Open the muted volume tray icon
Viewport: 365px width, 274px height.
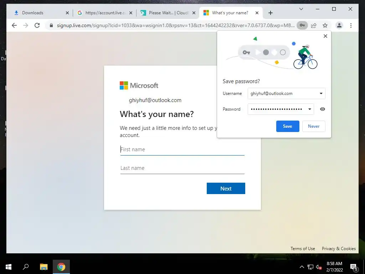point(319,267)
